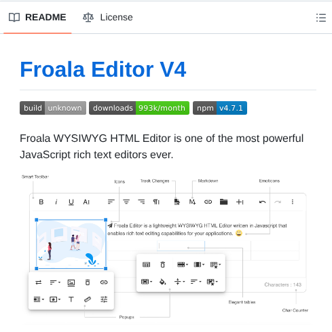Click the trash icon in the table popup
Viewport: 332px width, 332px height.
click(x=162, y=264)
